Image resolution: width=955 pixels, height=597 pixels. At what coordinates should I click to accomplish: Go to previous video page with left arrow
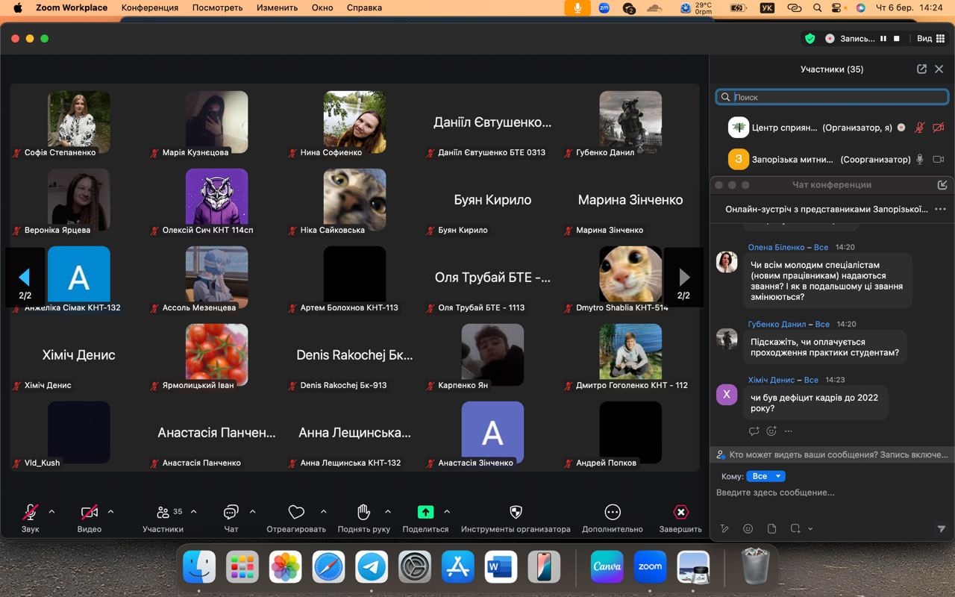coord(24,278)
